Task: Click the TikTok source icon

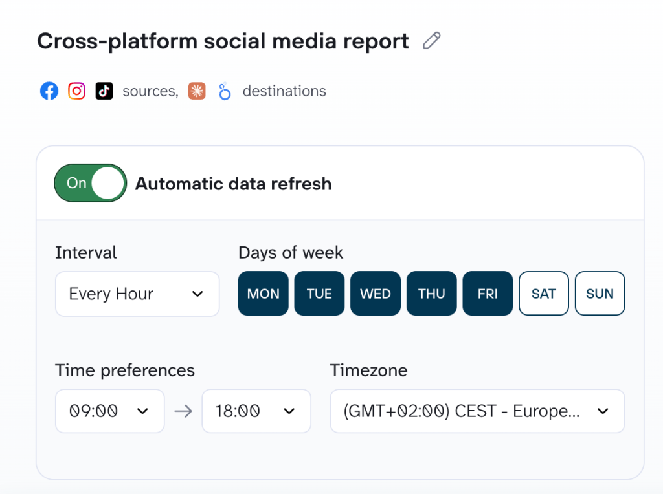Action: 104,91
